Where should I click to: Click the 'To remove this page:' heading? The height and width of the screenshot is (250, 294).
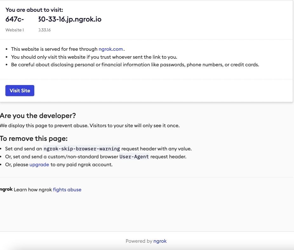coord(34,139)
